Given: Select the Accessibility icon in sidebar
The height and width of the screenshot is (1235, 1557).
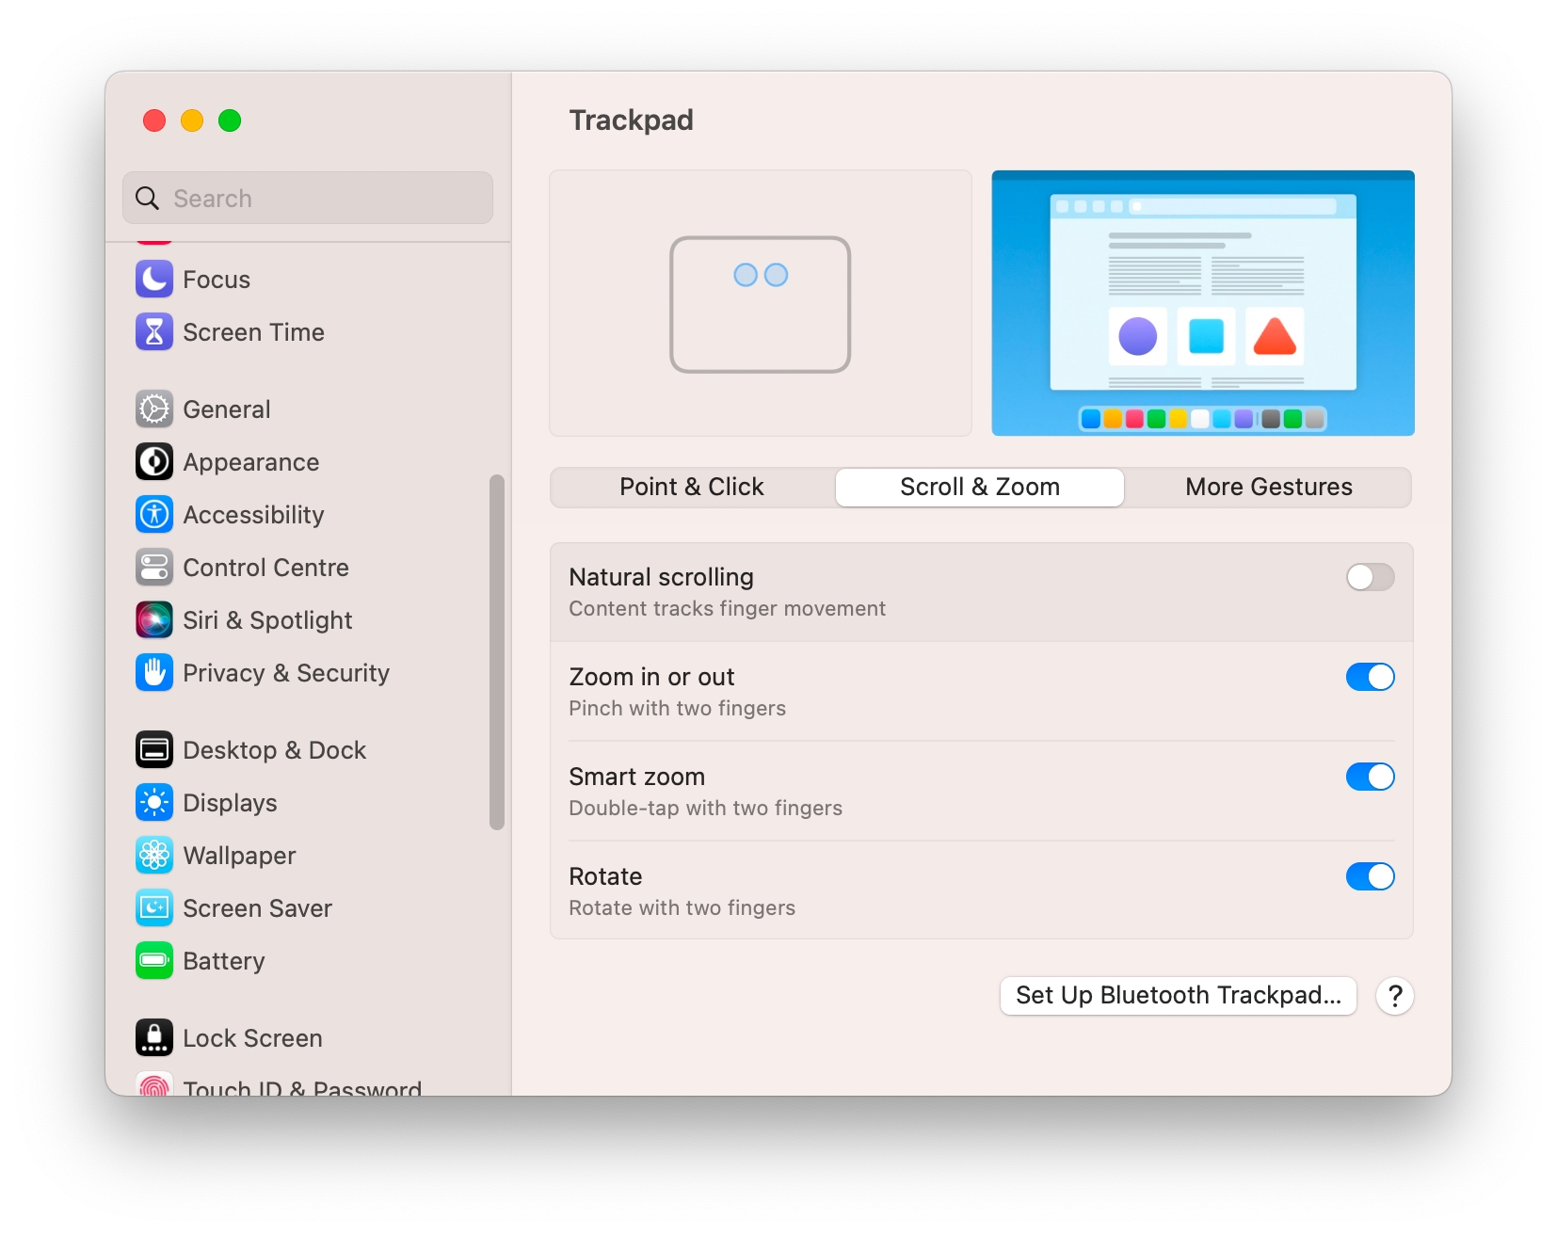Looking at the screenshot, I should (x=154, y=515).
